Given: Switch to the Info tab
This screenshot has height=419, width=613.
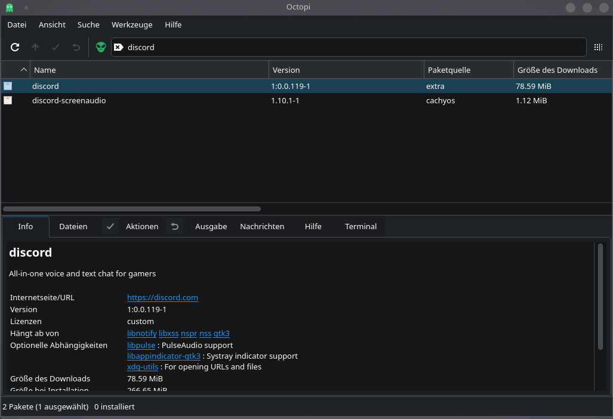Looking at the screenshot, I should 26,226.
